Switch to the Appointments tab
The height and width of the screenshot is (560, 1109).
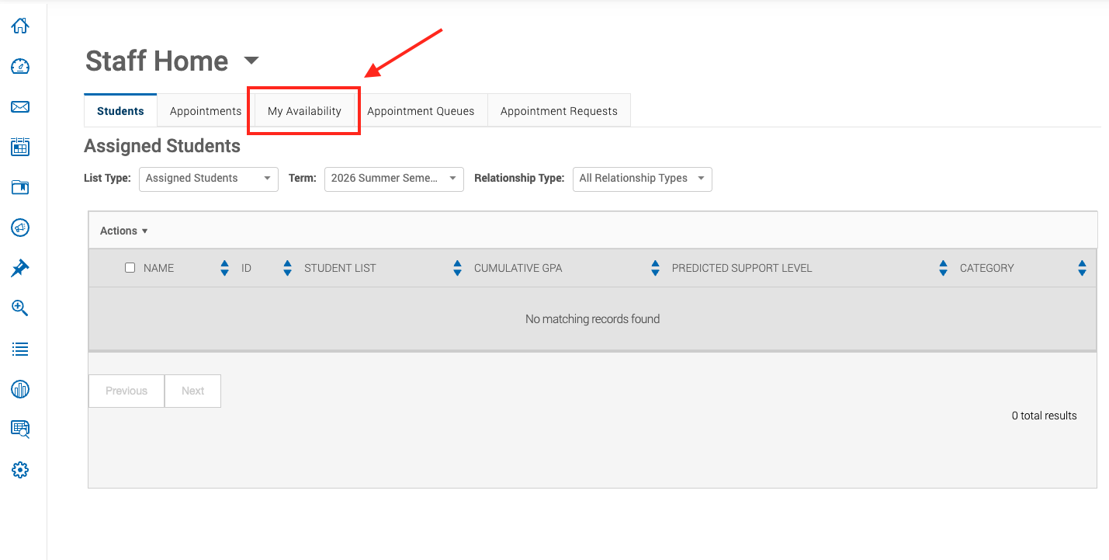(x=206, y=111)
